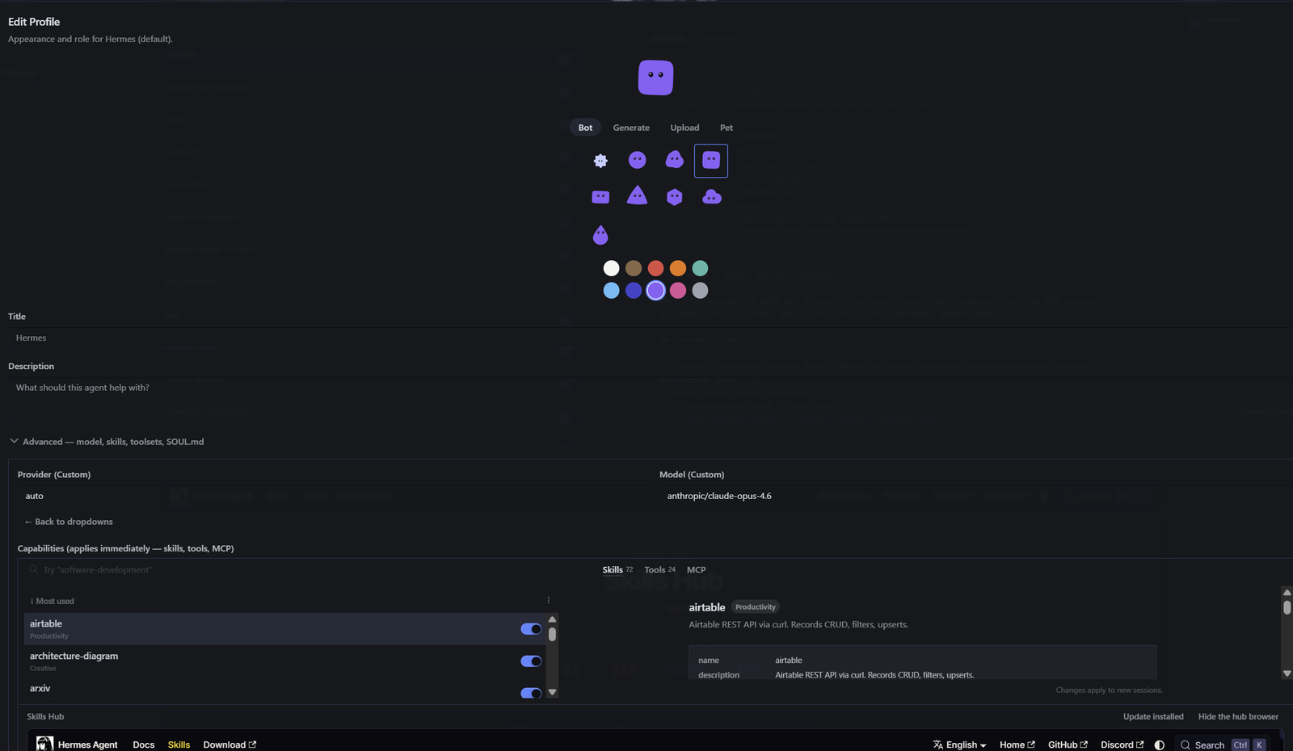Open the MCP capabilities tab
Screen dimensions: 1293x751
[696, 570]
